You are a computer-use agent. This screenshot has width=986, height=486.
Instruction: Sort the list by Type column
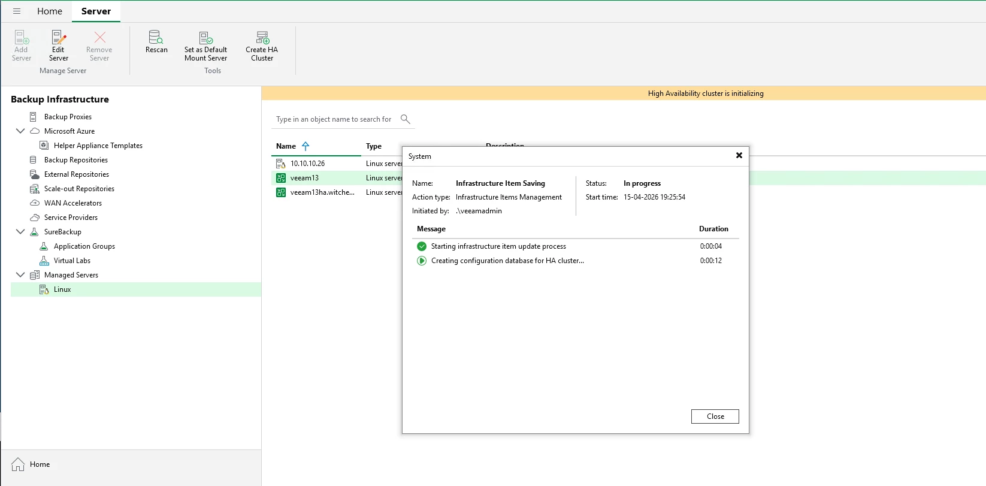click(374, 146)
